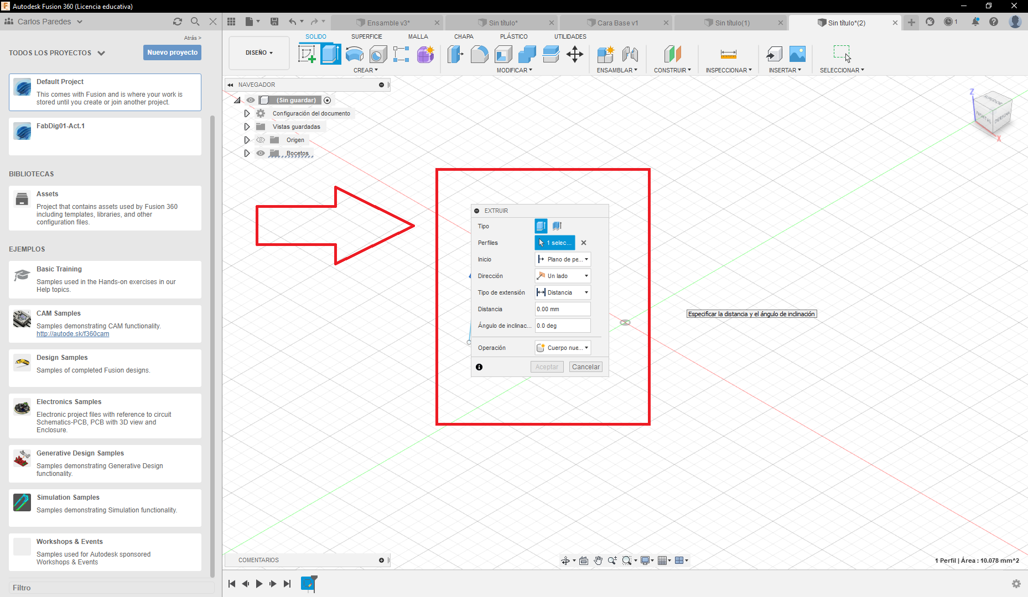
Task: Expand the Vistas guardadas node
Action: pyautogui.click(x=247, y=127)
